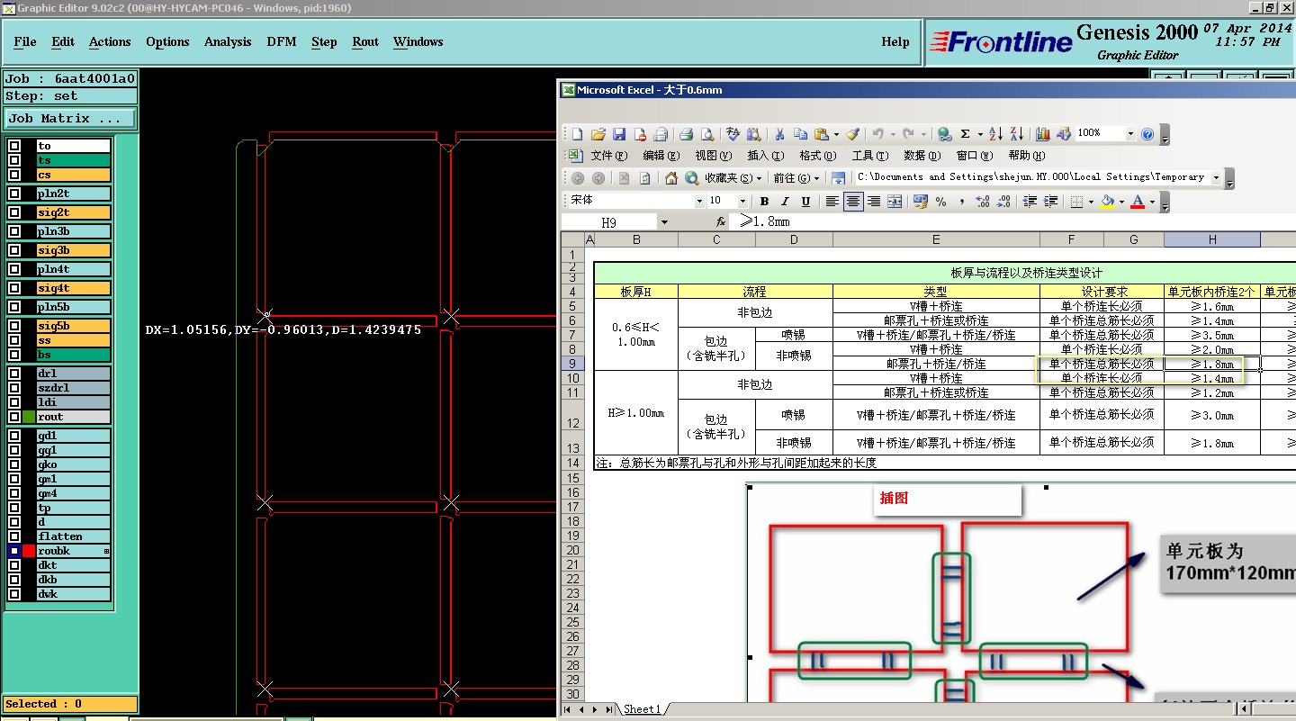Open the Analysis menu
The image size is (1296, 721).
228,41
